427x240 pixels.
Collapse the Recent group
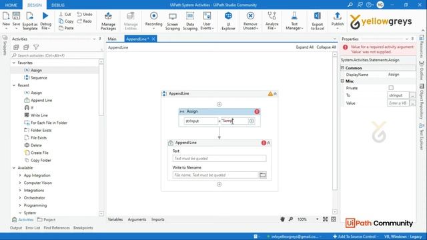(14, 85)
